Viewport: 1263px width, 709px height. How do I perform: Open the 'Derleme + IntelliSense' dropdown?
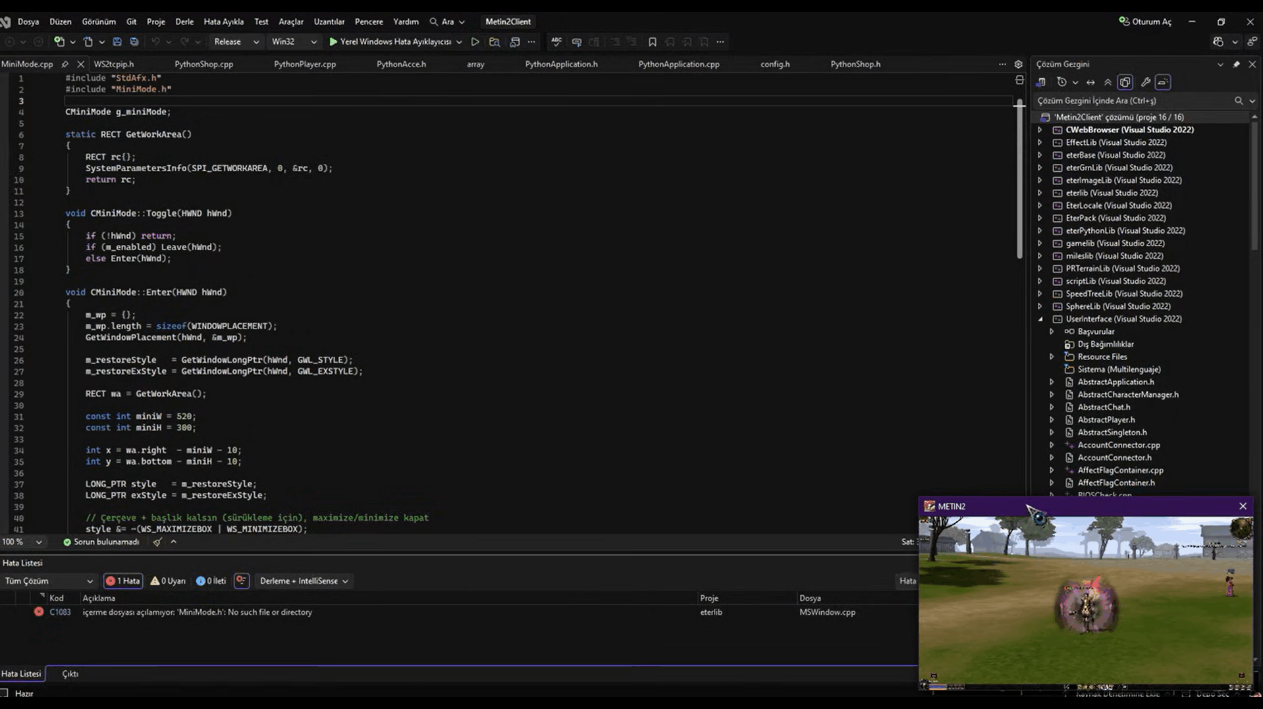click(304, 581)
